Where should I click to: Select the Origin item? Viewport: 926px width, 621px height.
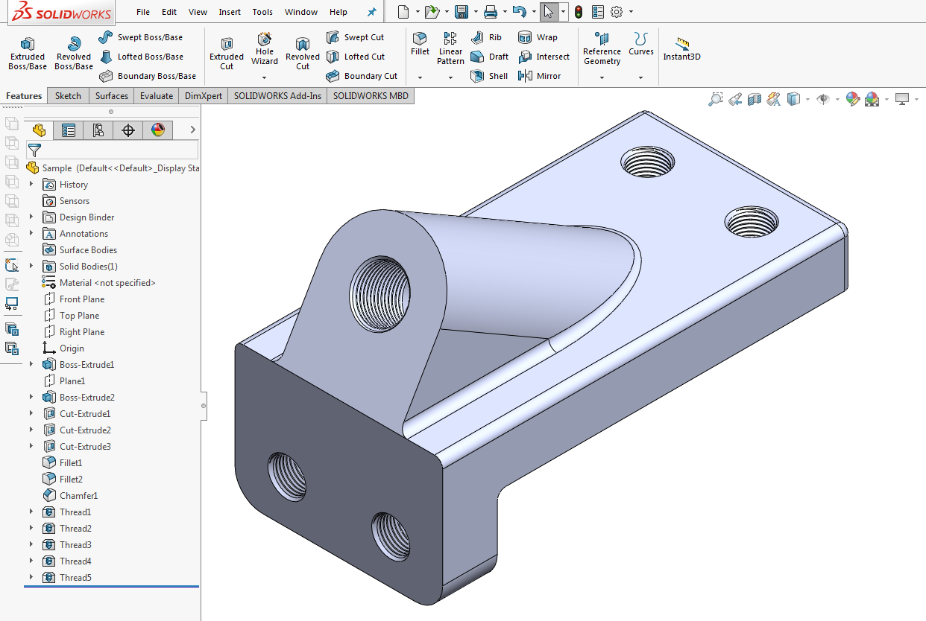[x=63, y=348]
